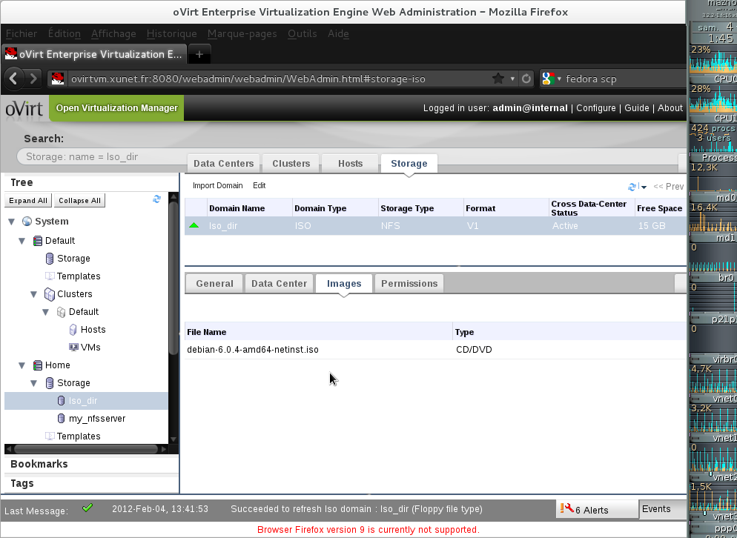Screen dimensions: 737x538
Task: Open the Permissions sub-tab
Action: [409, 283]
